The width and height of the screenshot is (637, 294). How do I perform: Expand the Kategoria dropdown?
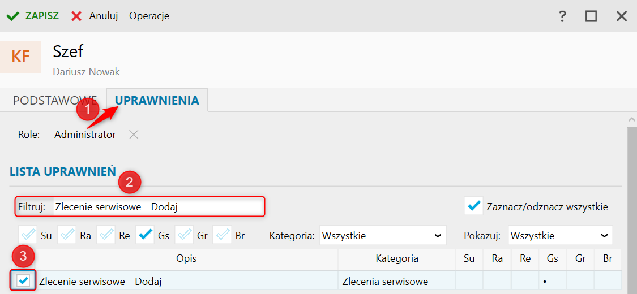click(x=382, y=235)
